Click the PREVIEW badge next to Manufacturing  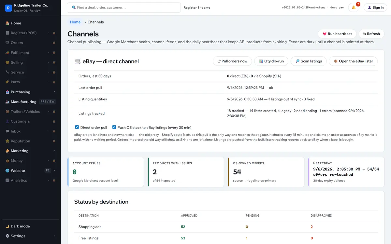[x=48, y=102]
